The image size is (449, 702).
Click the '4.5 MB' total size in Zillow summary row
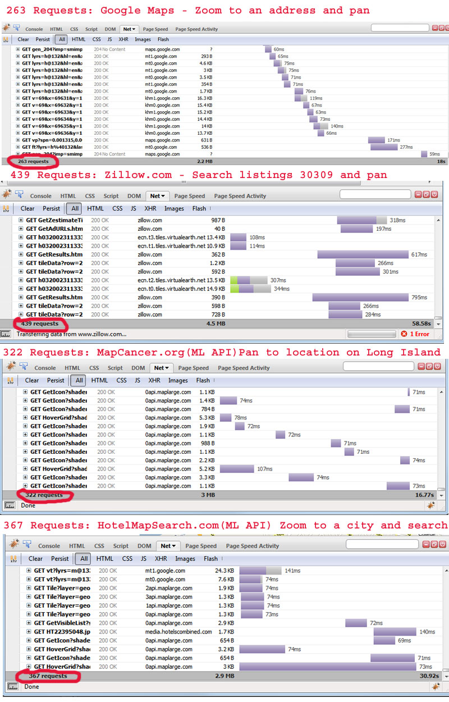coord(216,323)
